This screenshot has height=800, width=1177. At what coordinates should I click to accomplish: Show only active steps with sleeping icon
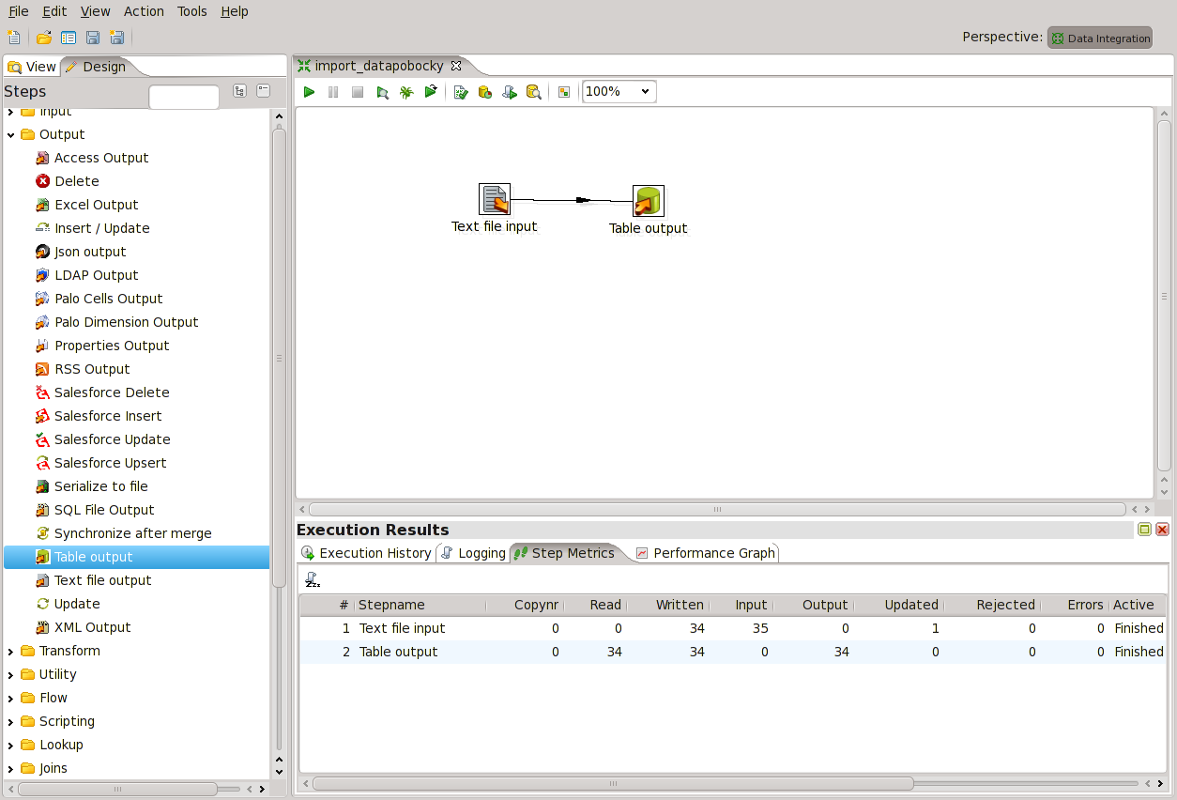313,580
